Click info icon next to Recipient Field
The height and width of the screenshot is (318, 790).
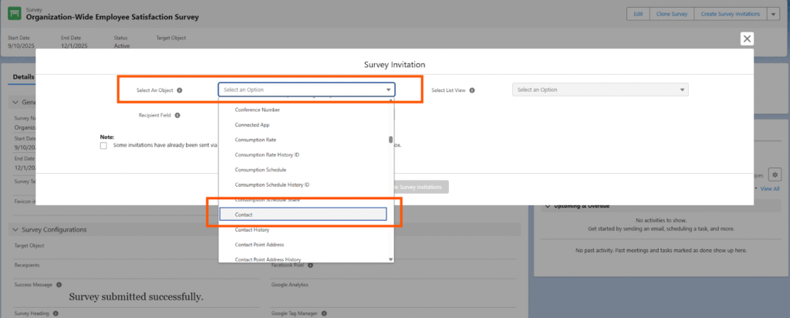(x=177, y=115)
